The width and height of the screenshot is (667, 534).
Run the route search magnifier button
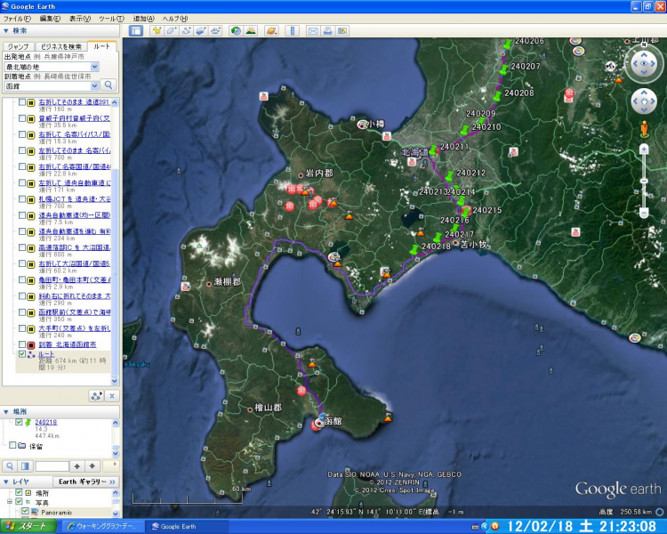coord(108,85)
